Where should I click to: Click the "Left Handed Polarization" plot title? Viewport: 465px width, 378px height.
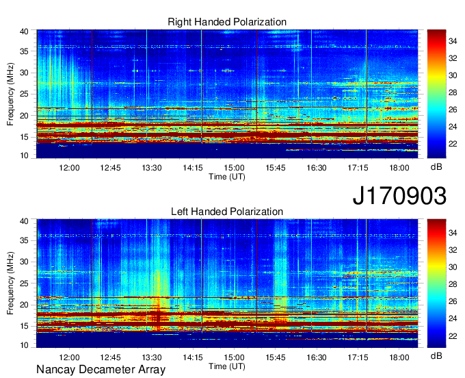tap(227, 212)
